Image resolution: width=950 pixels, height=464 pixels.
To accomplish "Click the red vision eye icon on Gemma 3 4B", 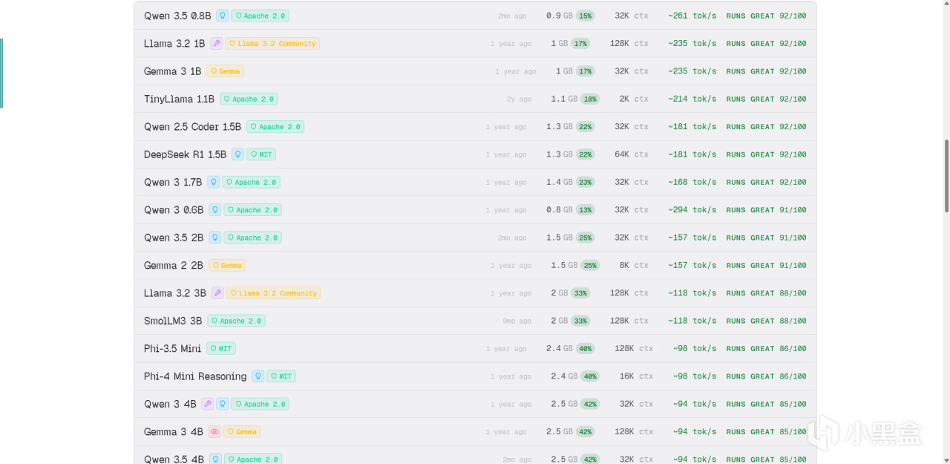I will [214, 432].
